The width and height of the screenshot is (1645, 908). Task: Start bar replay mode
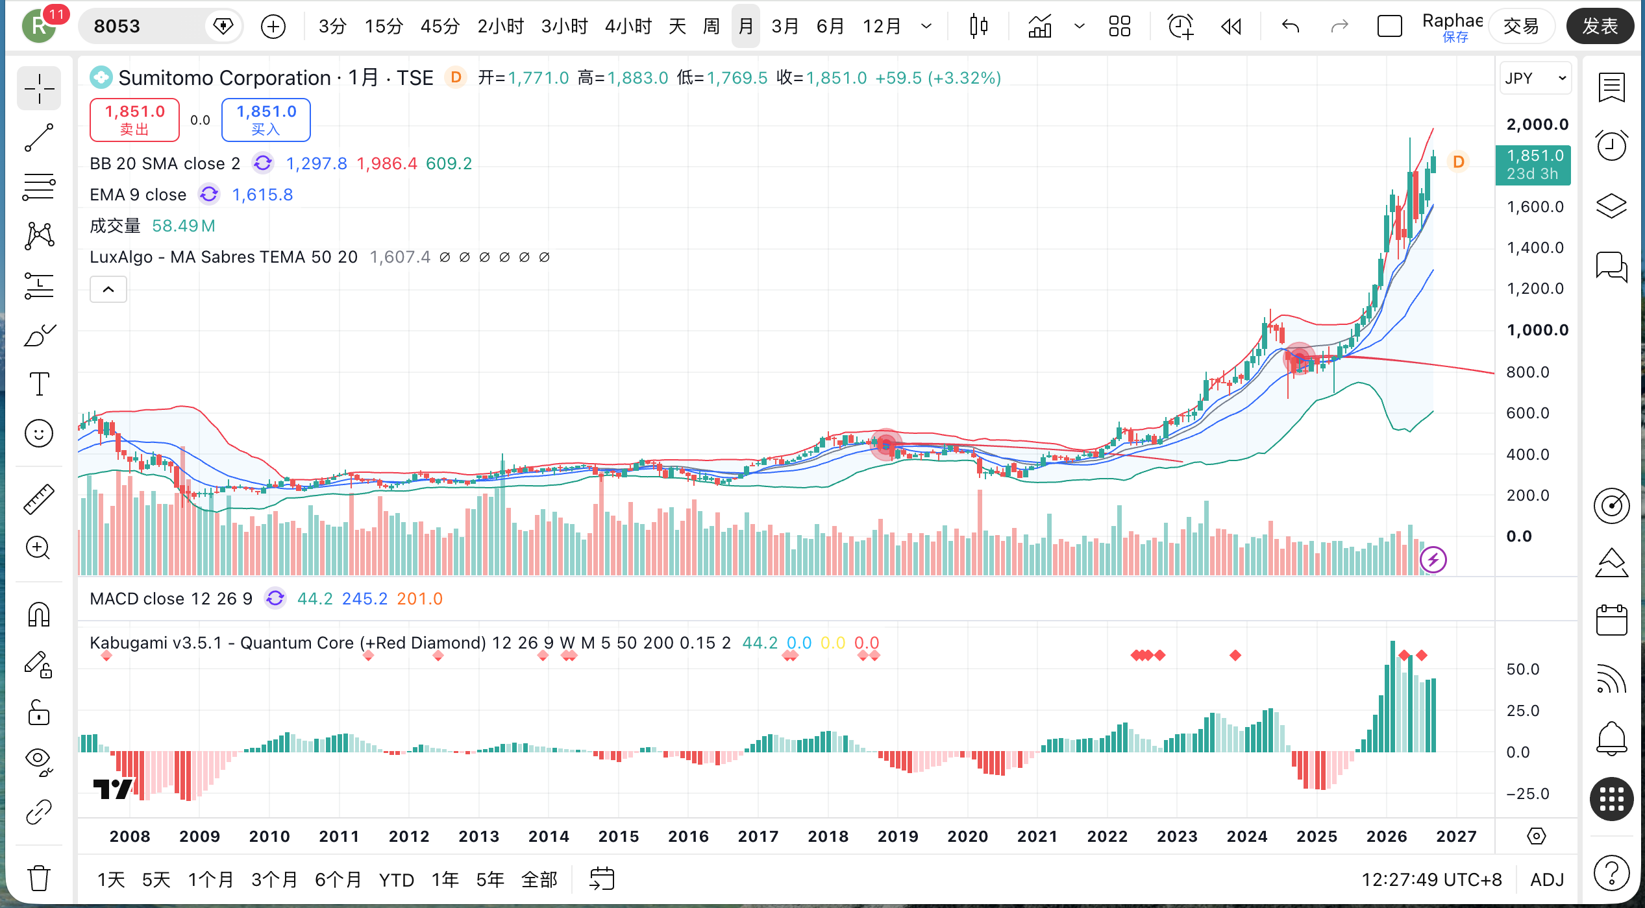coord(1231,27)
